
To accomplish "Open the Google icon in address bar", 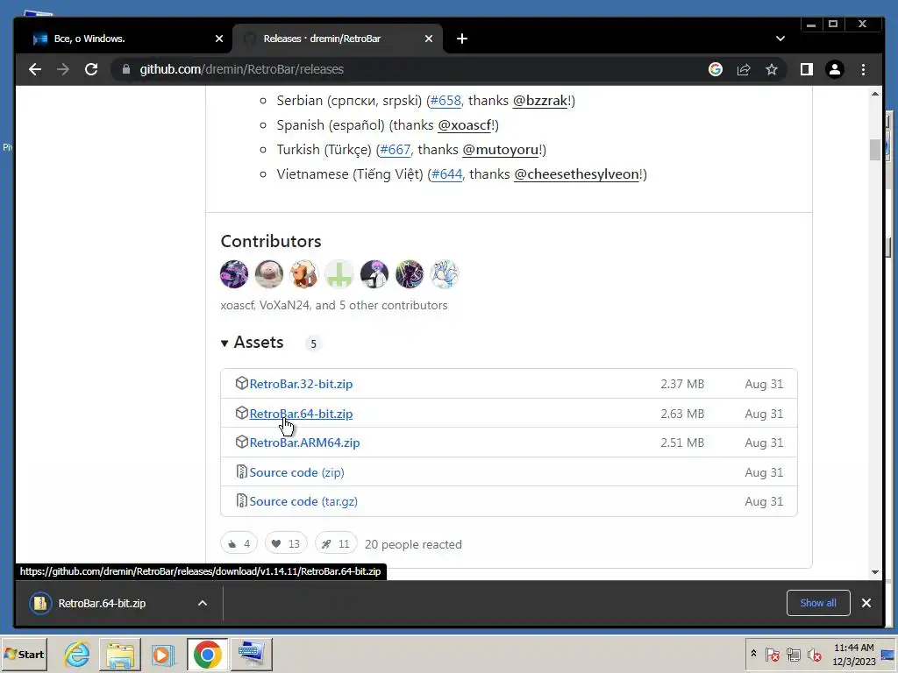I will [716, 69].
